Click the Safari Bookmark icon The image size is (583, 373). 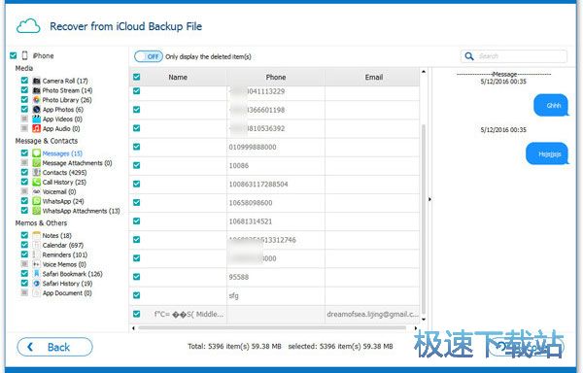point(37,274)
